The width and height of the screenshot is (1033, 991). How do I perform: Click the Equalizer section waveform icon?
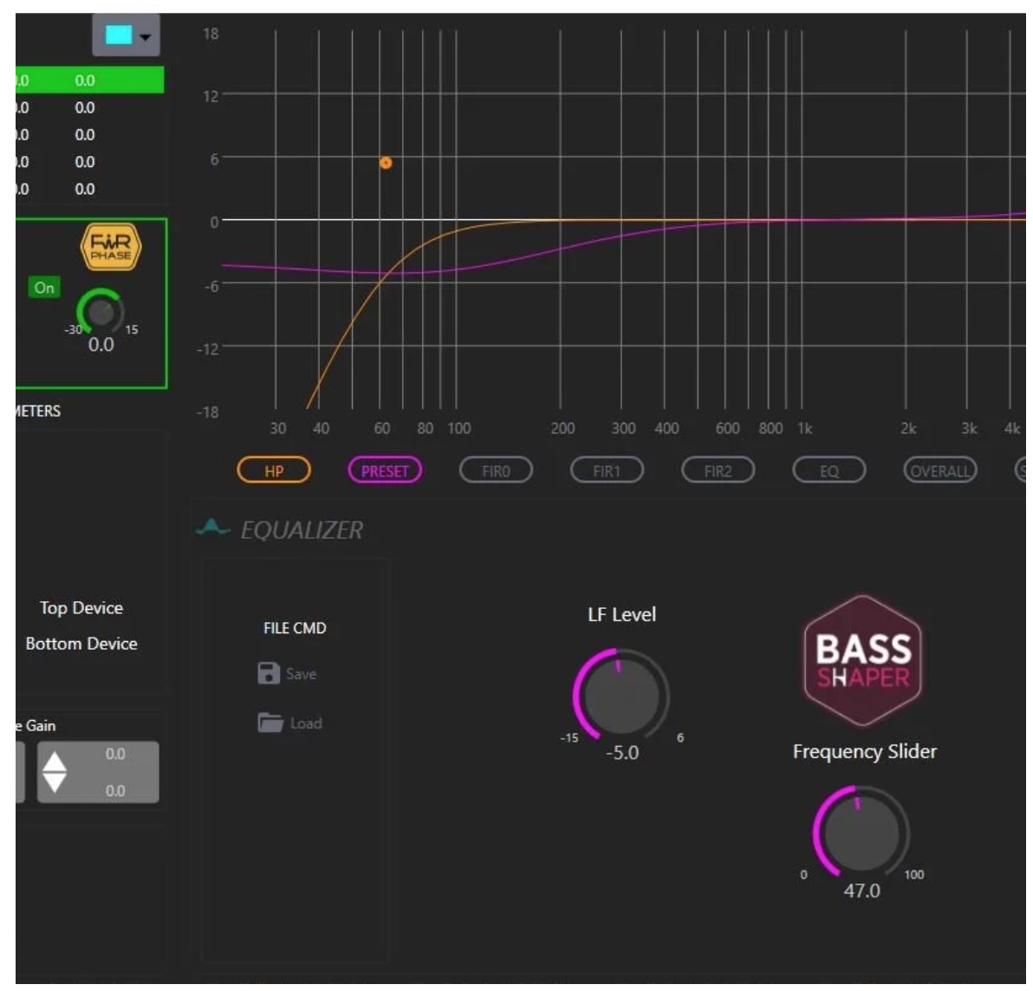pos(212,528)
